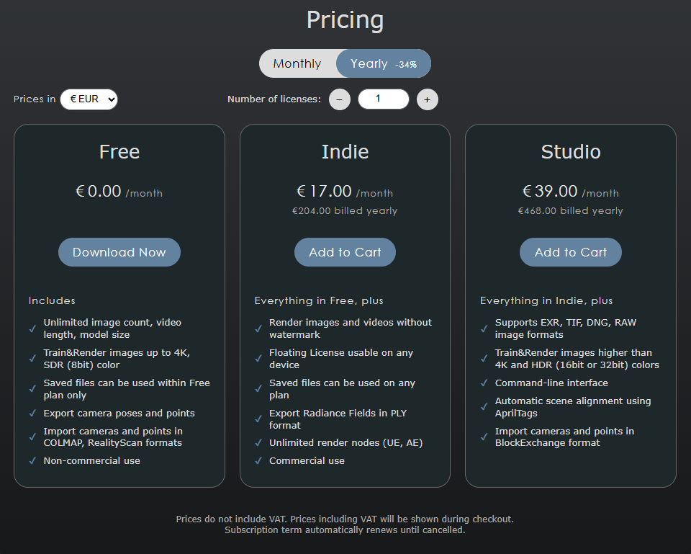691x554 pixels.
Task: Switch to Monthly billing
Action: 297,63
